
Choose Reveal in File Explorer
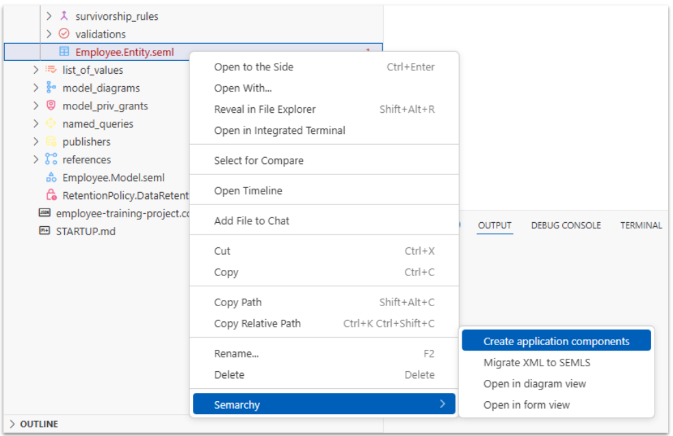265,109
